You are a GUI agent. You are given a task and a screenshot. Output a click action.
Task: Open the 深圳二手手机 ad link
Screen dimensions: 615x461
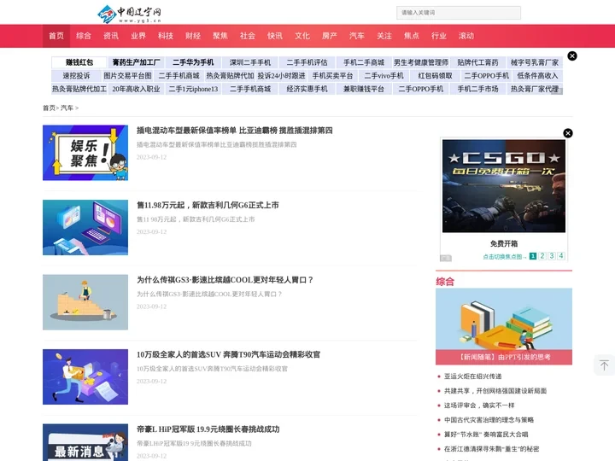coord(249,62)
